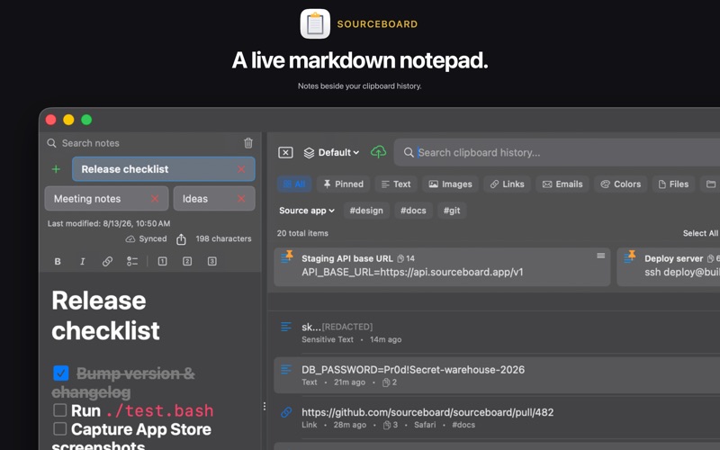The height and width of the screenshot is (450, 720).
Task: Click the copy count icon on Staging API
Action: pos(400,259)
